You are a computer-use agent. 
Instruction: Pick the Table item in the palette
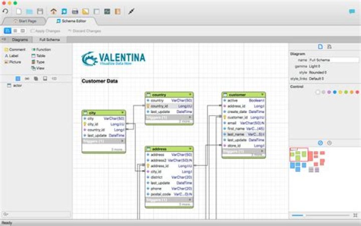coord(39,56)
